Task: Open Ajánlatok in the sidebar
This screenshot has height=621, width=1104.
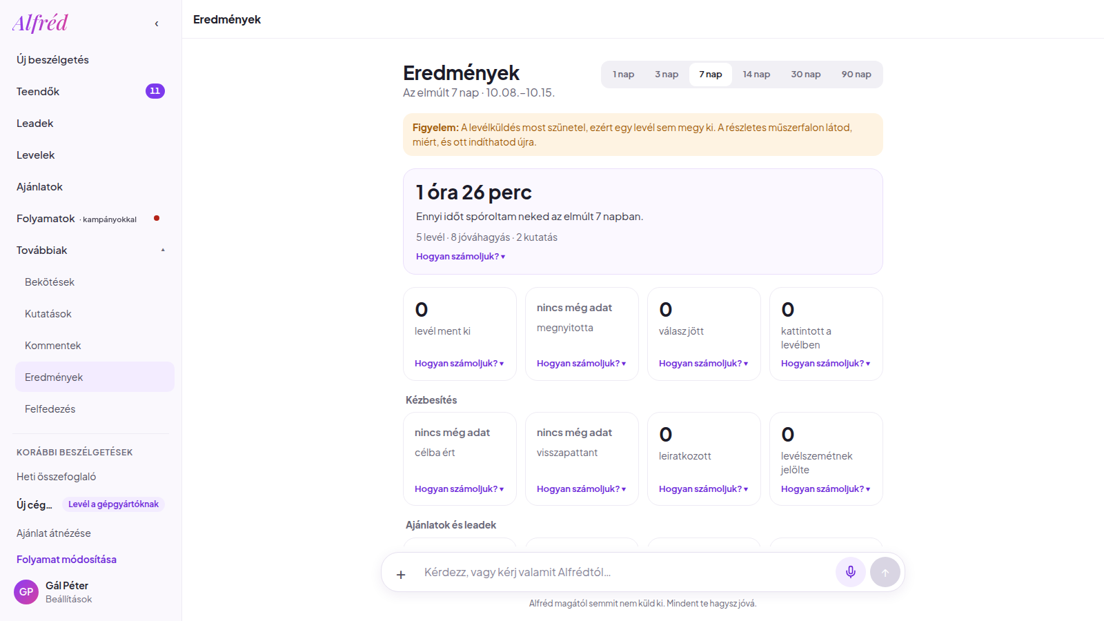Action: point(90,187)
